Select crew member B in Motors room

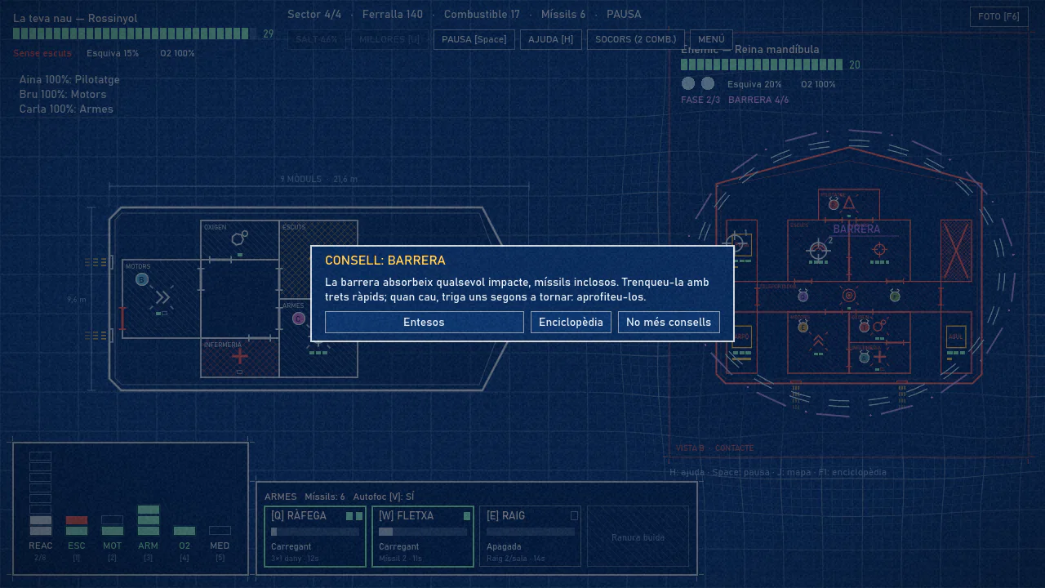141,279
